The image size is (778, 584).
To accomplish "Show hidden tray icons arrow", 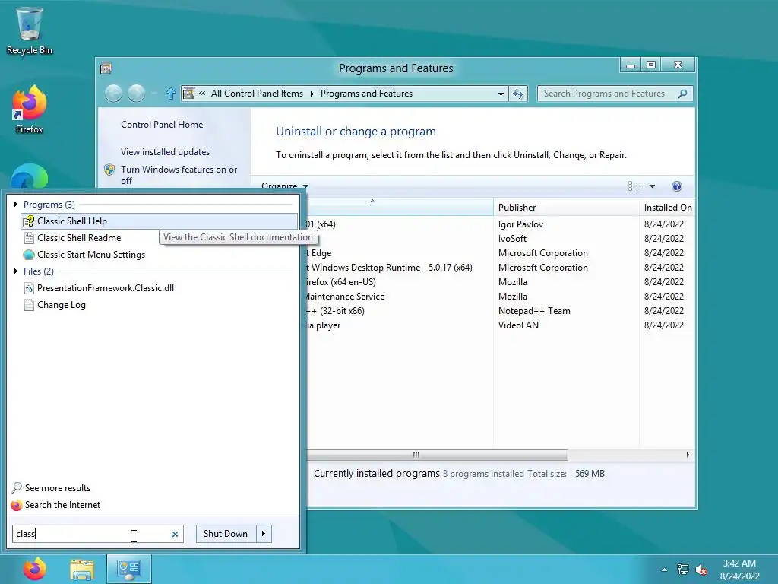I will click(664, 570).
